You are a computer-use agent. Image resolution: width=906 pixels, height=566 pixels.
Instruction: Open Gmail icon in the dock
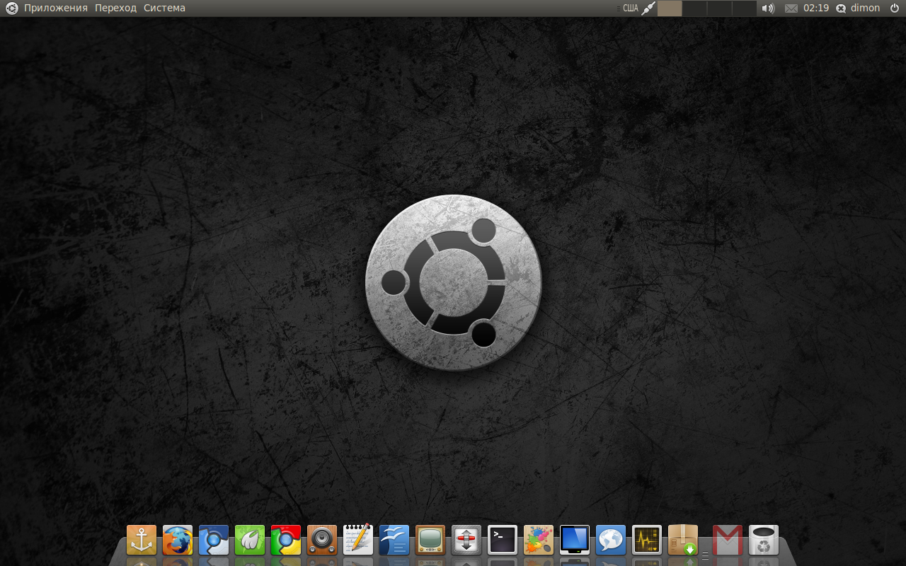tap(728, 540)
